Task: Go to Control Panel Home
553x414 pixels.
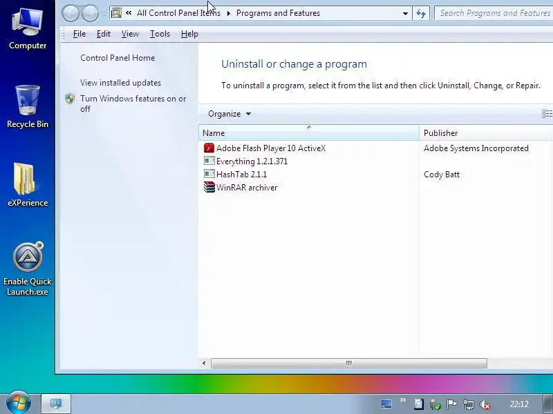Action: click(x=118, y=58)
